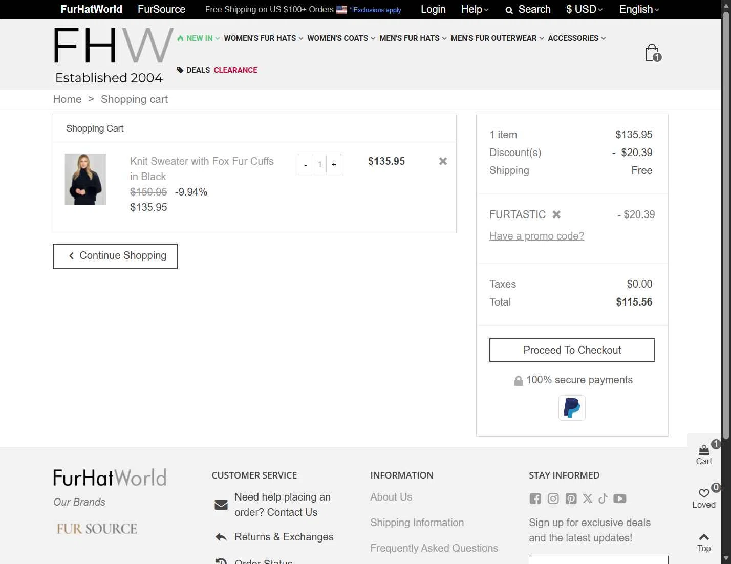
Task: Click the Fur Source brand logo
Action: pos(97,529)
